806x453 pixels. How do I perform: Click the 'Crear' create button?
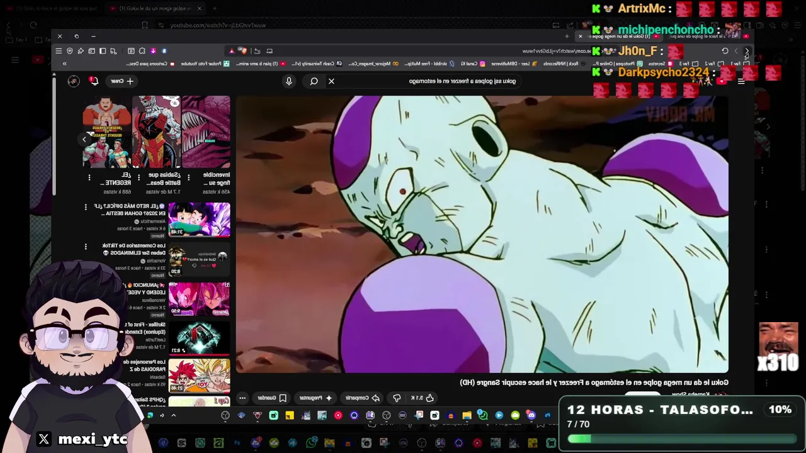pos(122,81)
